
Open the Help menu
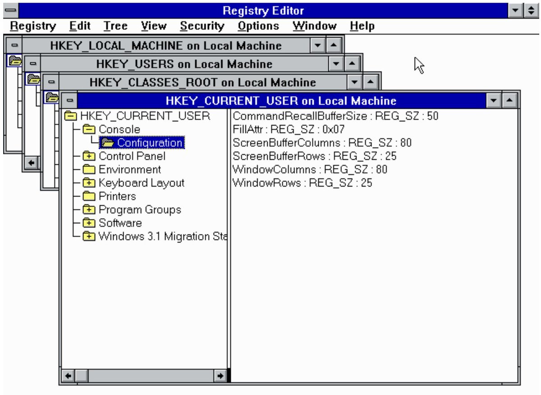point(362,26)
